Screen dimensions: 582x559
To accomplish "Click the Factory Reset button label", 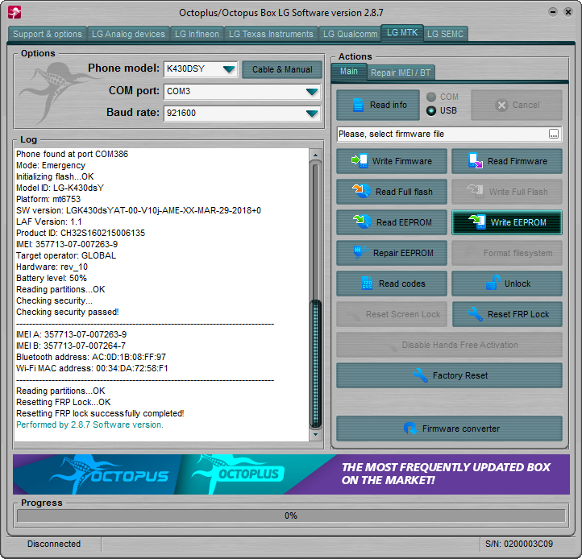I will point(460,376).
